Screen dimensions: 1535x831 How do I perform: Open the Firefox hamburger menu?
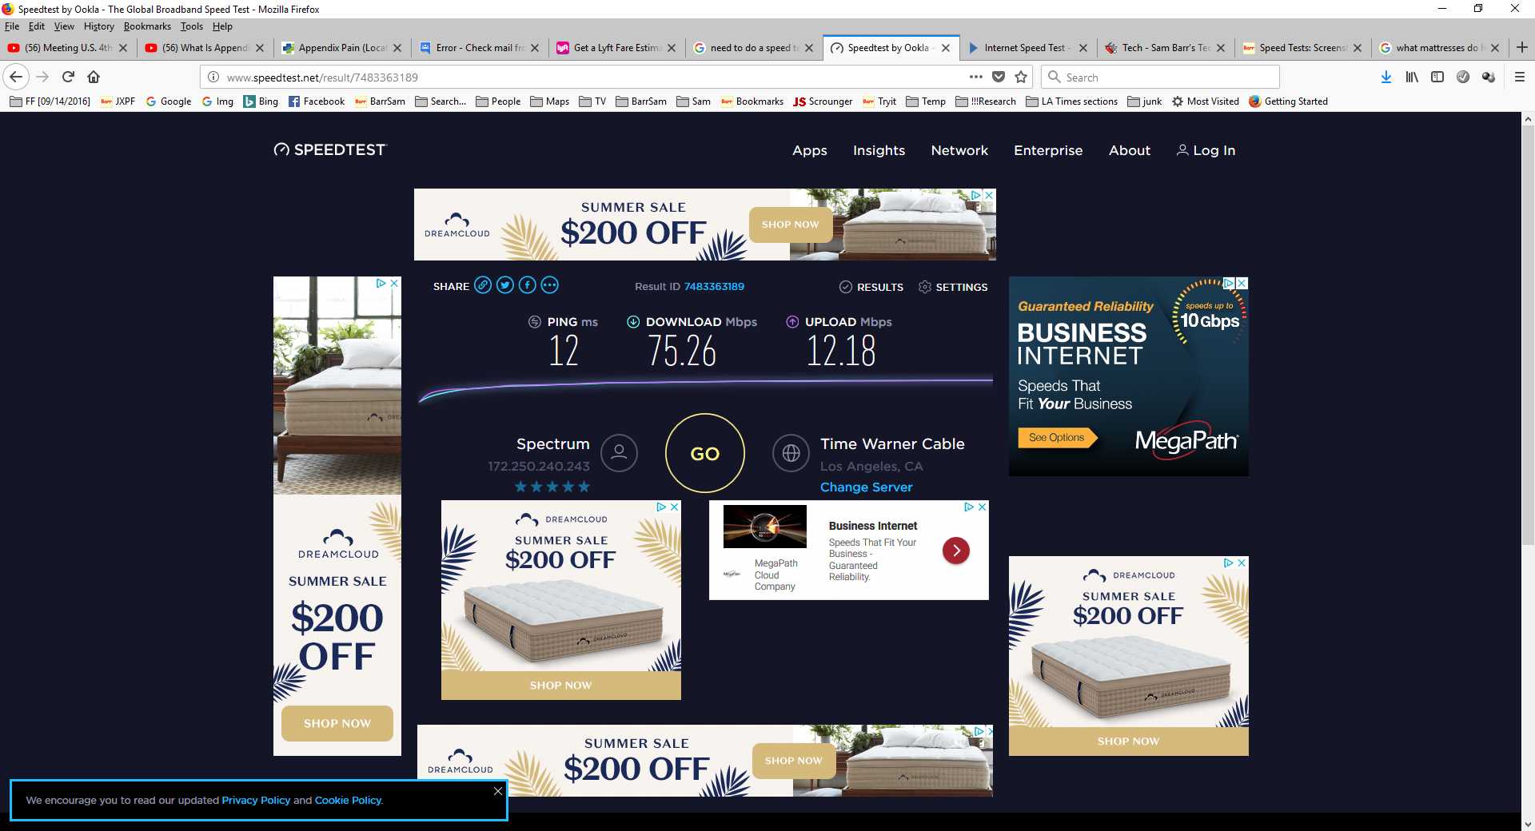coord(1520,77)
